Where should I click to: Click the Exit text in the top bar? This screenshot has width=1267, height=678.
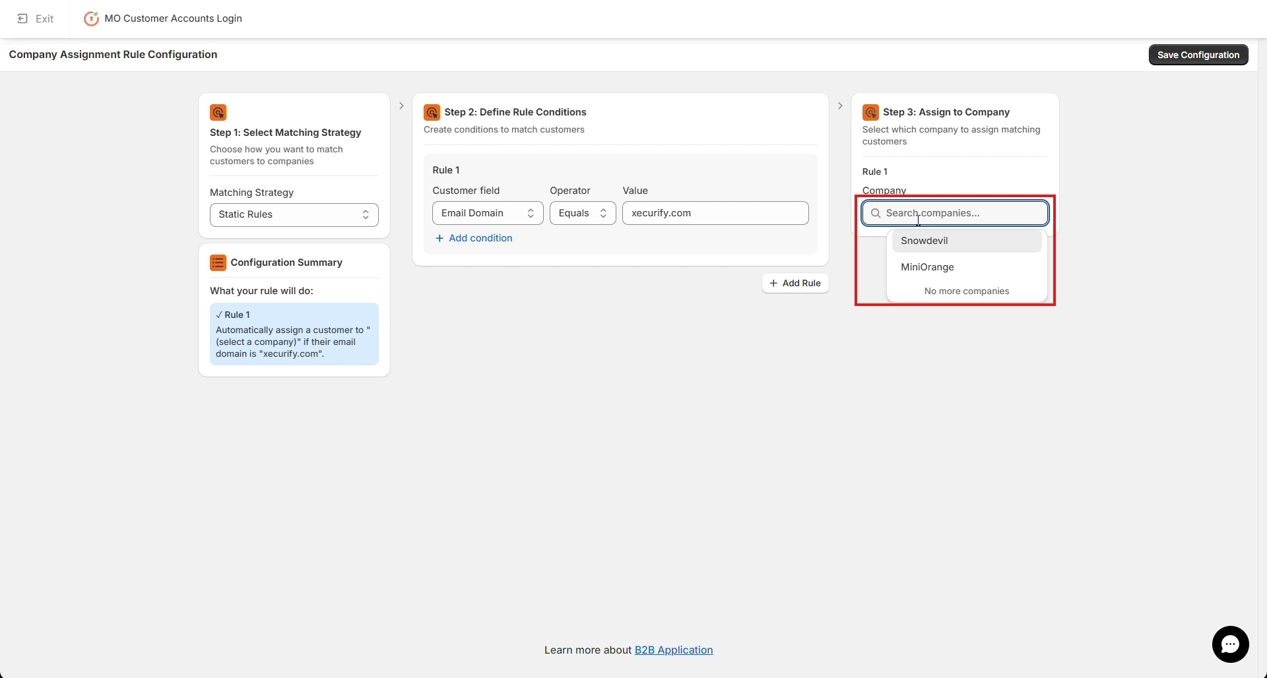click(x=45, y=18)
